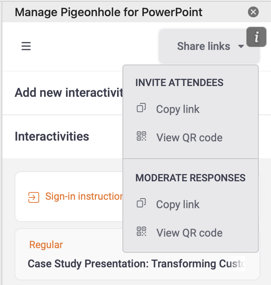
Task: Click QR icon in Moderate Responses section
Action: coord(141,231)
